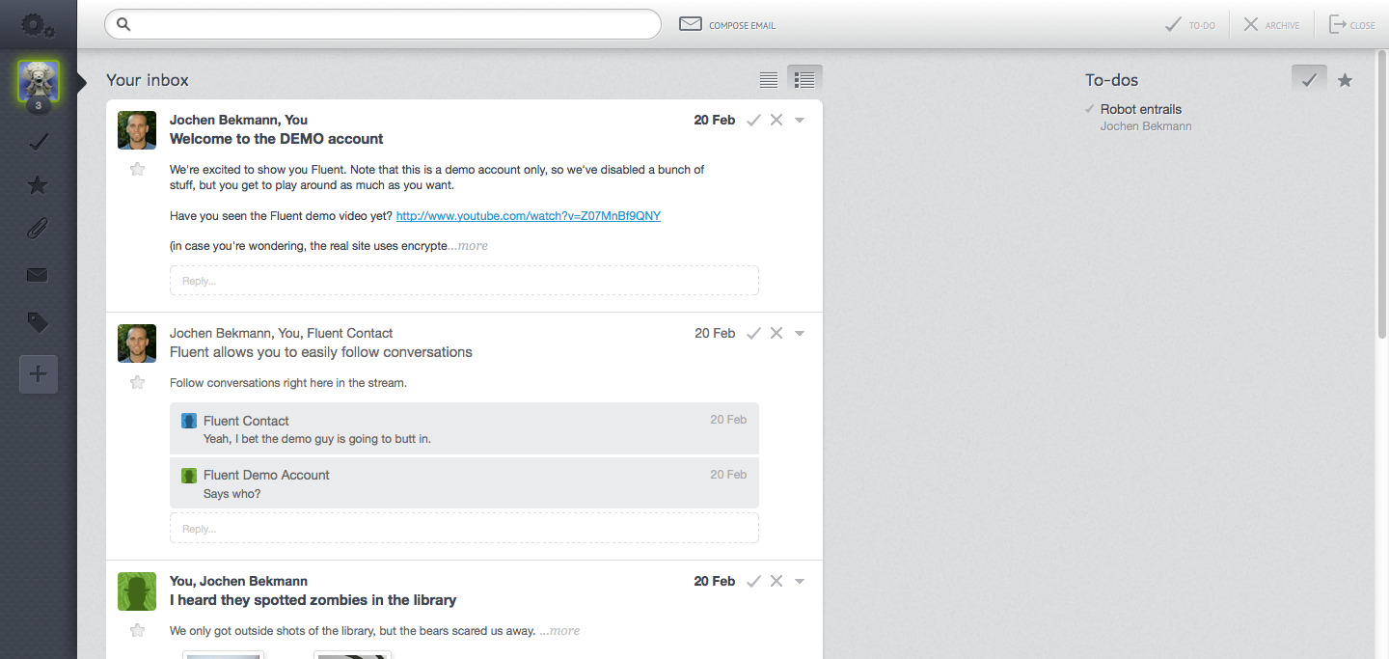Open the to-do checkmark view in sidebar
Image resolution: width=1389 pixels, height=659 pixels.
click(x=39, y=143)
